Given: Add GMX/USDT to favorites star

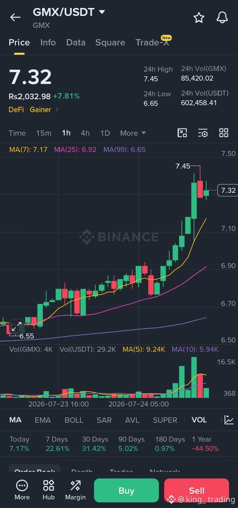Looking at the screenshot, I should pyautogui.click(x=199, y=18).
